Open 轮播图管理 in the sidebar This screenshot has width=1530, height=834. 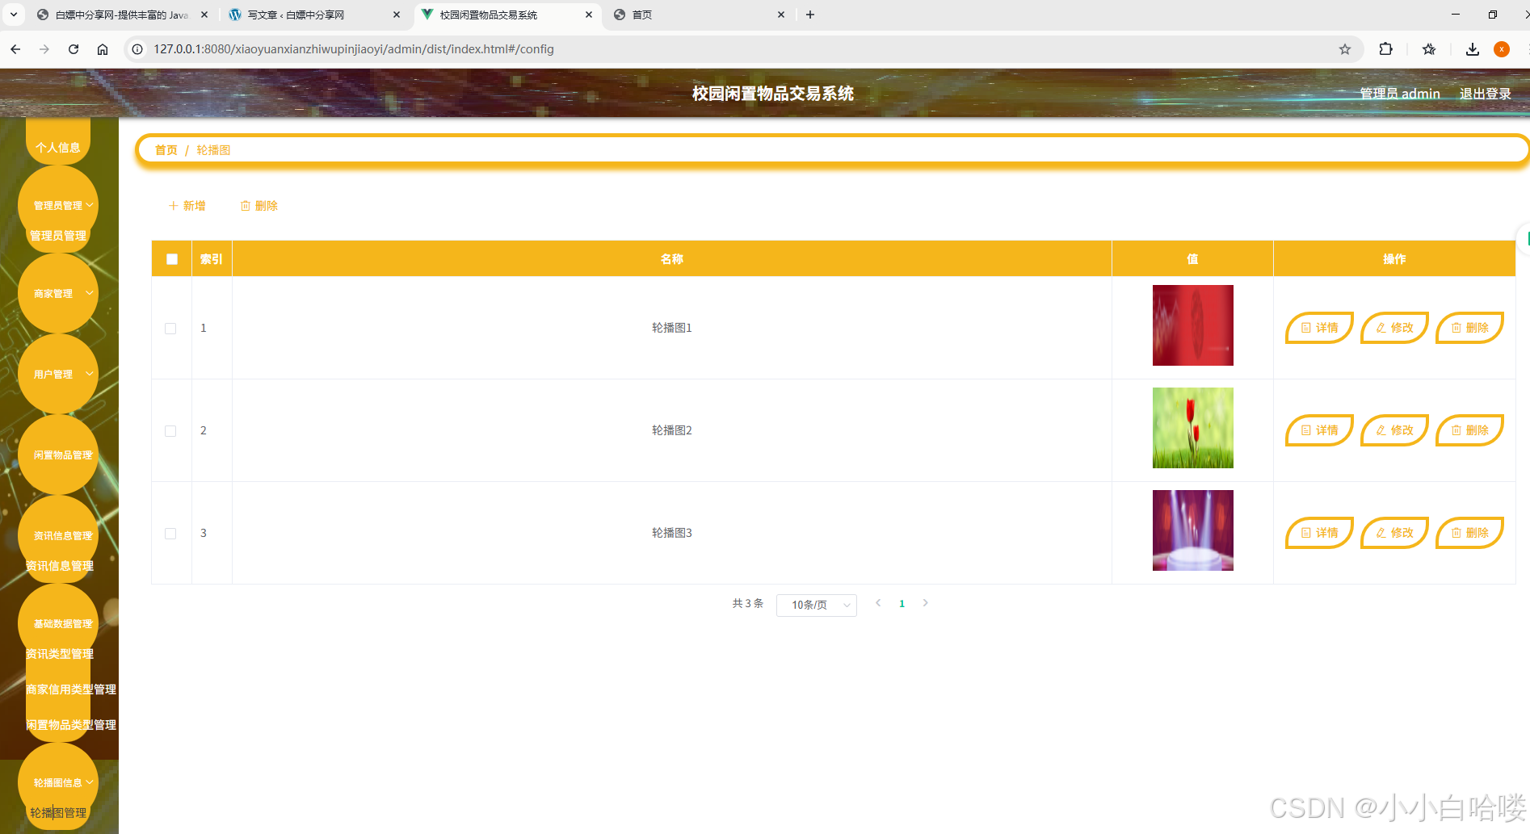pos(58,813)
